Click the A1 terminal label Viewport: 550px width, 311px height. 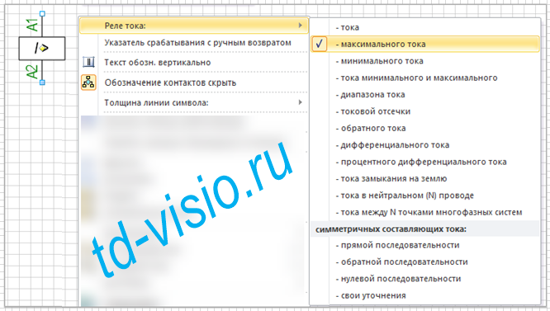pos(32,25)
